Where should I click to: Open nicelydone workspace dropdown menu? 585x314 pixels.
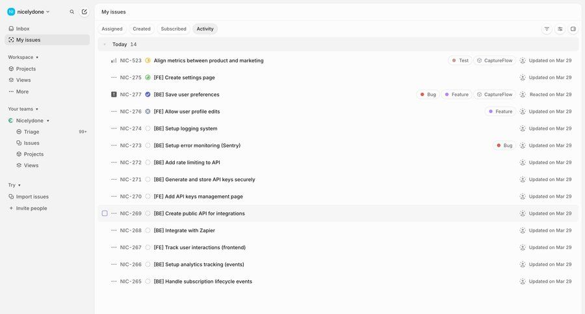click(x=29, y=12)
